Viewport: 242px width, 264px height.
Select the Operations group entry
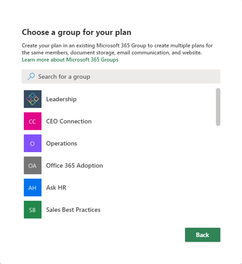pos(62,144)
